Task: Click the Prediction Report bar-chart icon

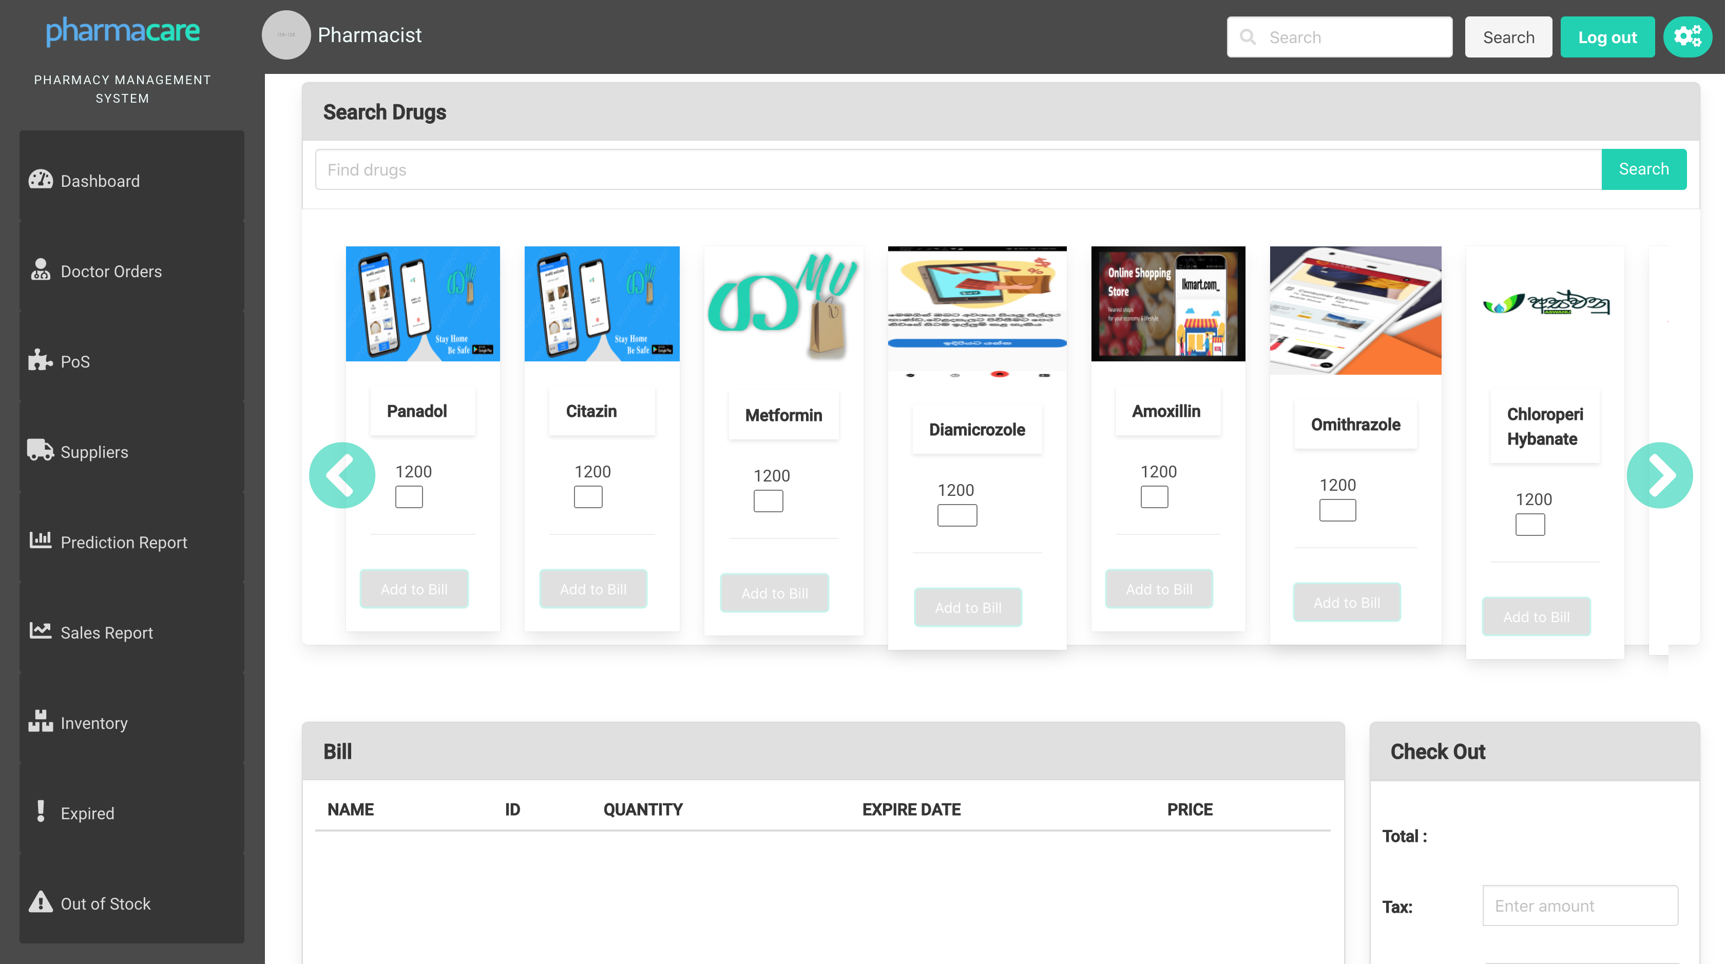Action: click(40, 540)
